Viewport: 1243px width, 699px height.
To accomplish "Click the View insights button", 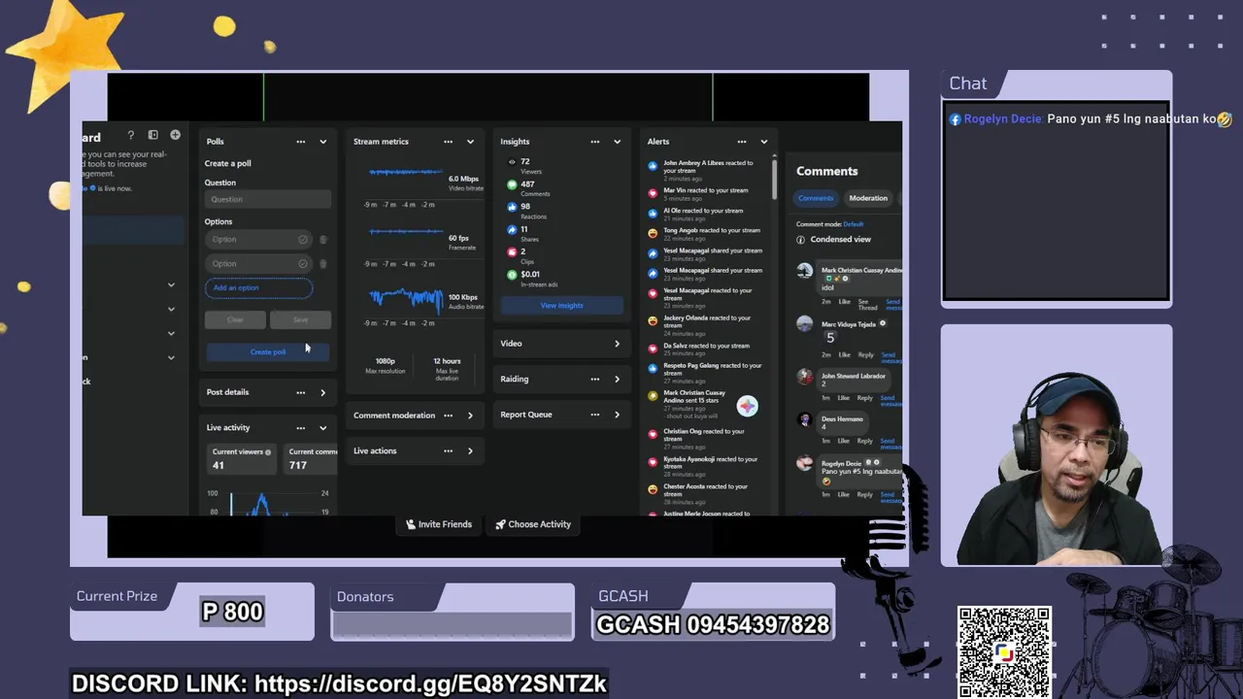I will point(561,306).
